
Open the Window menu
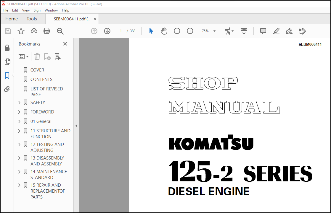[x=51, y=10]
